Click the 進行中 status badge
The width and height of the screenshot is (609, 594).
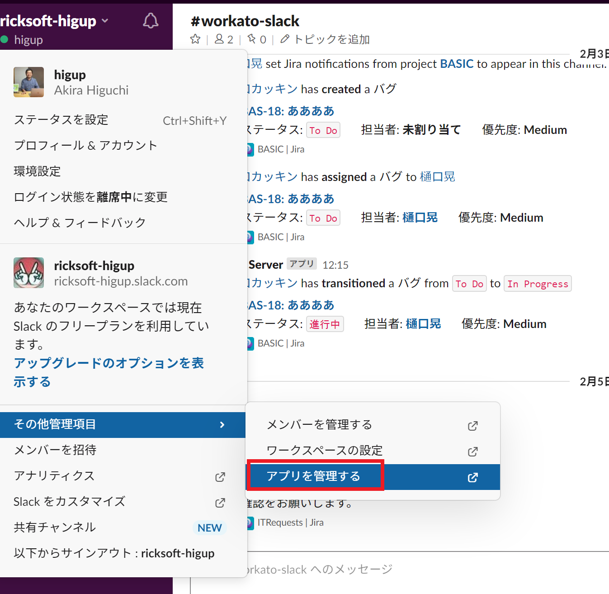click(x=325, y=324)
